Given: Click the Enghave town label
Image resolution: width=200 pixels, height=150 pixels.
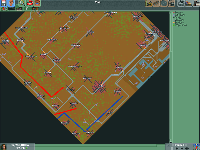Looking at the screenshot, I should point(119,67).
